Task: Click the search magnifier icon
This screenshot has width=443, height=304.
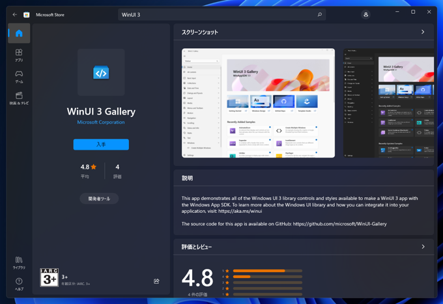Action: click(x=319, y=14)
